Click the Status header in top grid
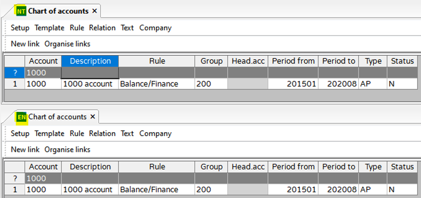 point(402,61)
